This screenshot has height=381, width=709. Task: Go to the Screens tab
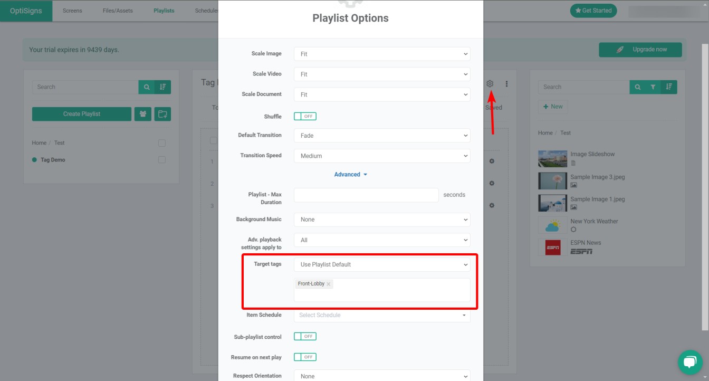pos(72,11)
